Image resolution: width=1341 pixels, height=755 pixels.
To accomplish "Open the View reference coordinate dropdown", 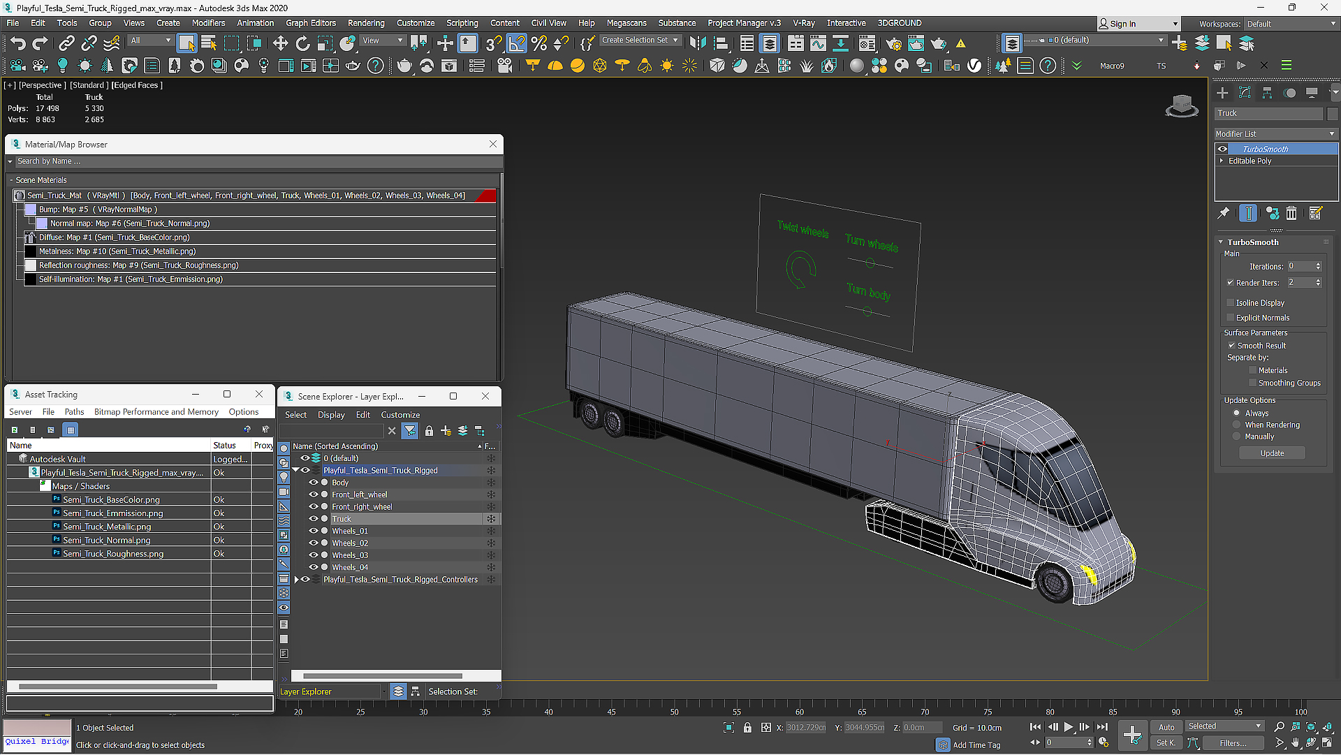I will (x=382, y=41).
